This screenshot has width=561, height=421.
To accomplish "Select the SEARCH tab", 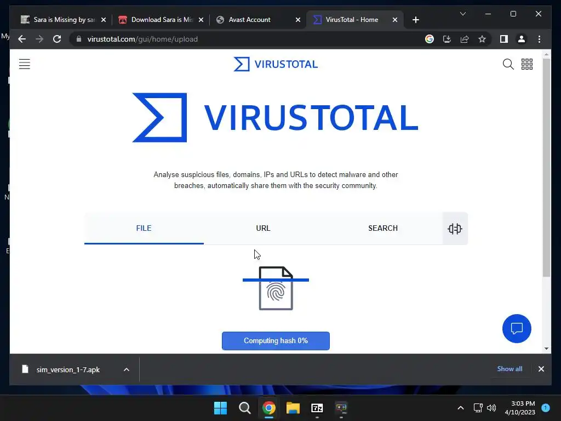I will tap(383, 228).
